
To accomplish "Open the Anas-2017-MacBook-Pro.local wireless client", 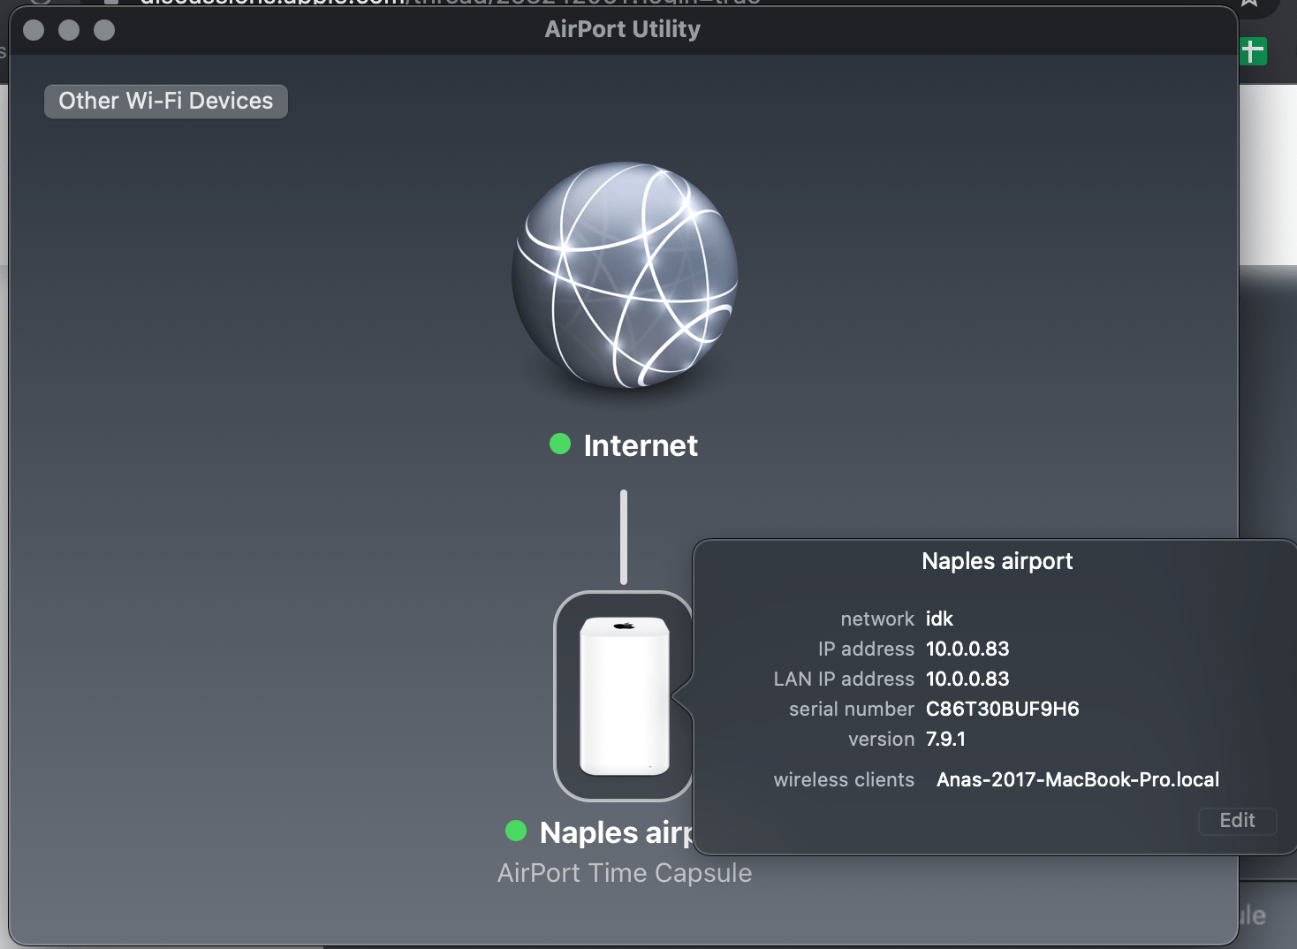I will point(1078,779).
